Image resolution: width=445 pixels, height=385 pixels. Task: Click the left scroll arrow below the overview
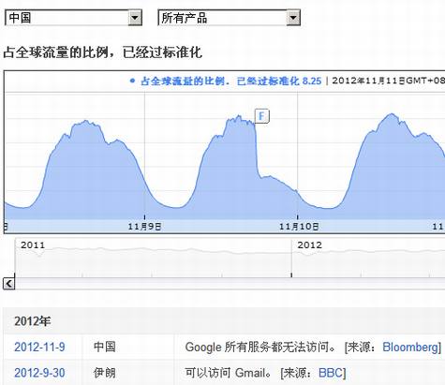[x=8, y=284]
